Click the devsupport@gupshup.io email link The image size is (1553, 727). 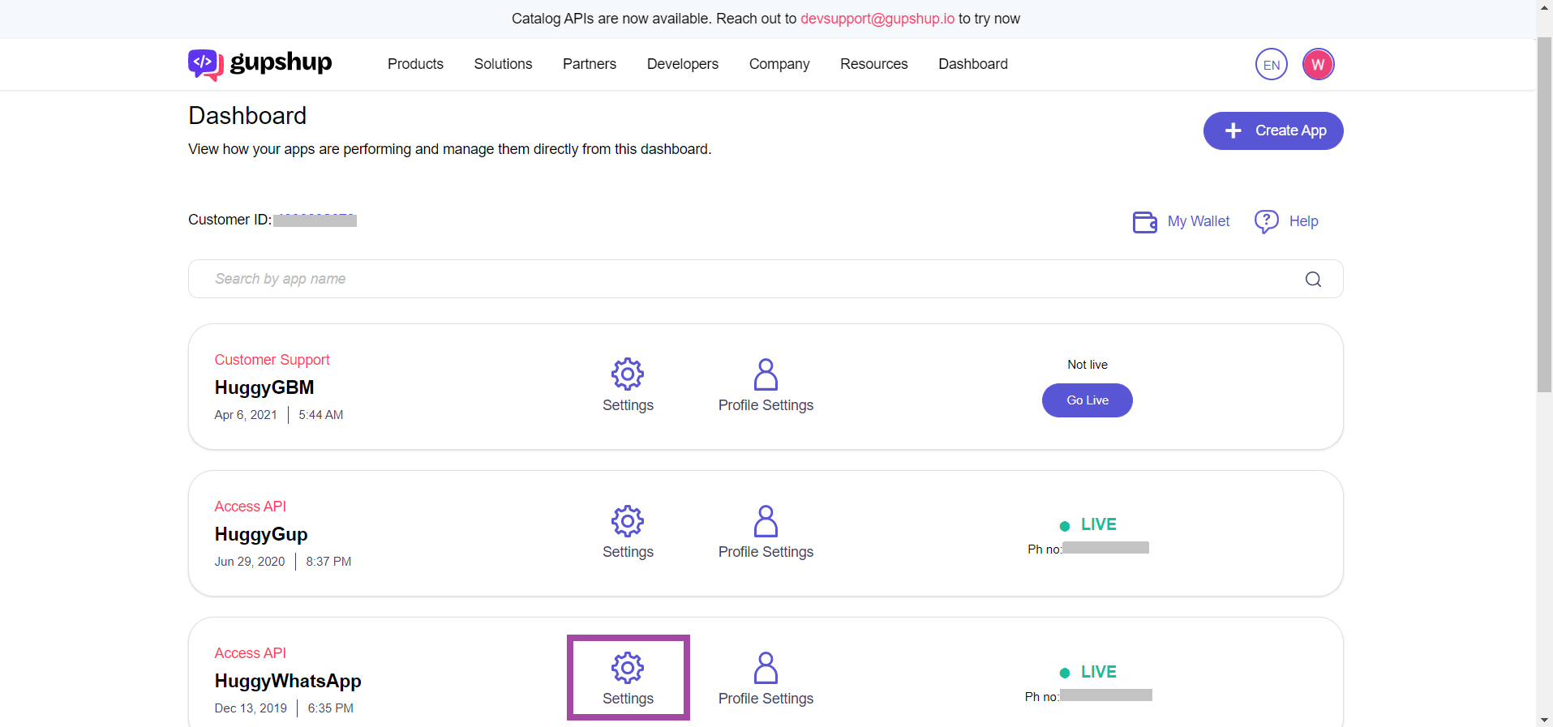click(877, 19)
